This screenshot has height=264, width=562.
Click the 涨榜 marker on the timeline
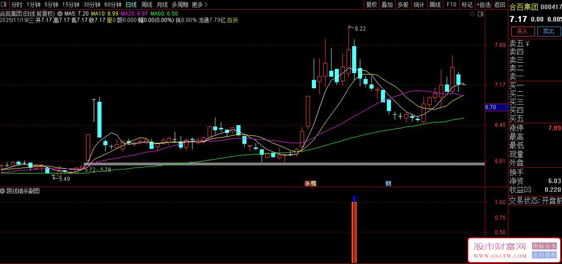[x=310, y=183]
